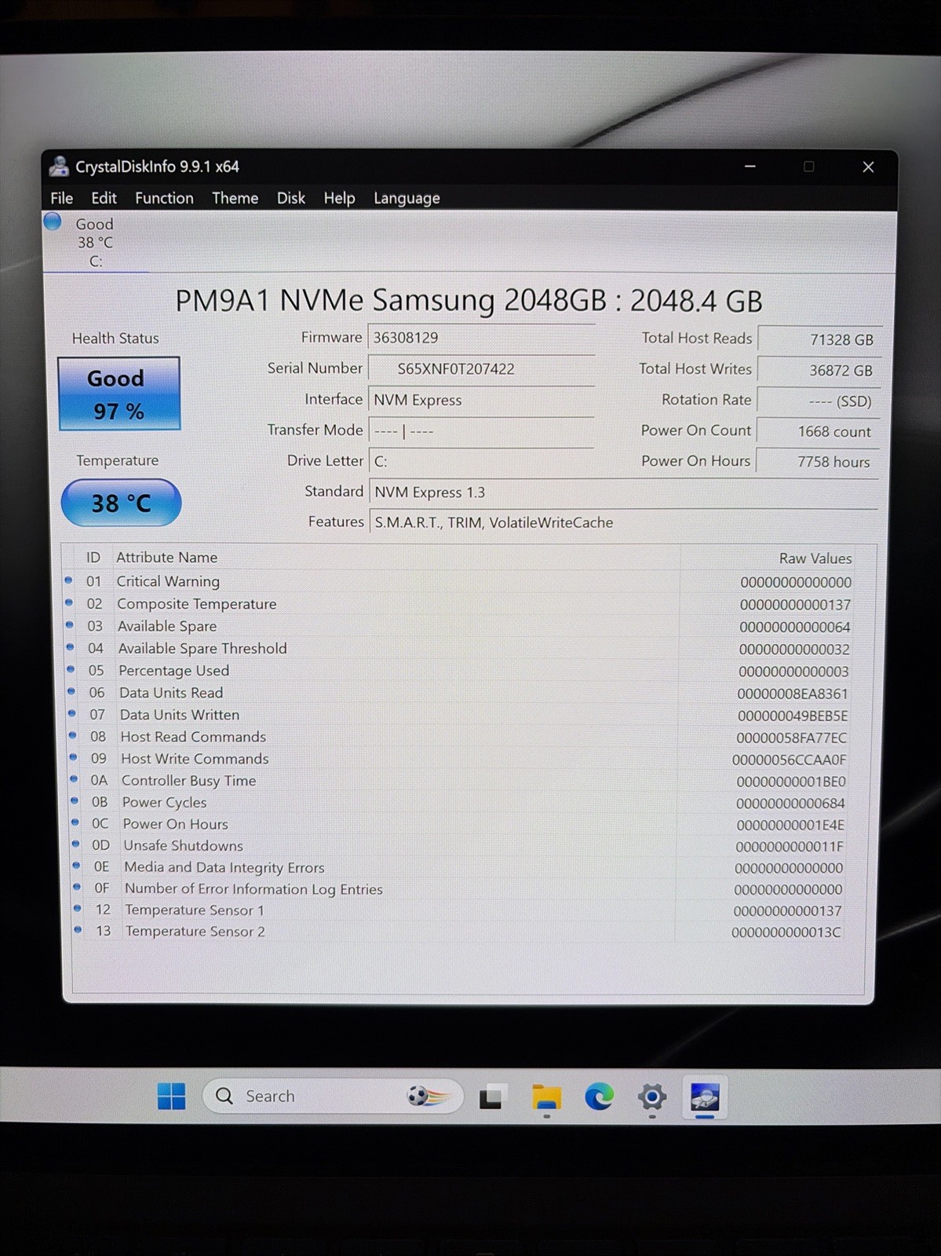Open the Windows Start menu
The image size is (941, 1256).
tap(171, 1096)
